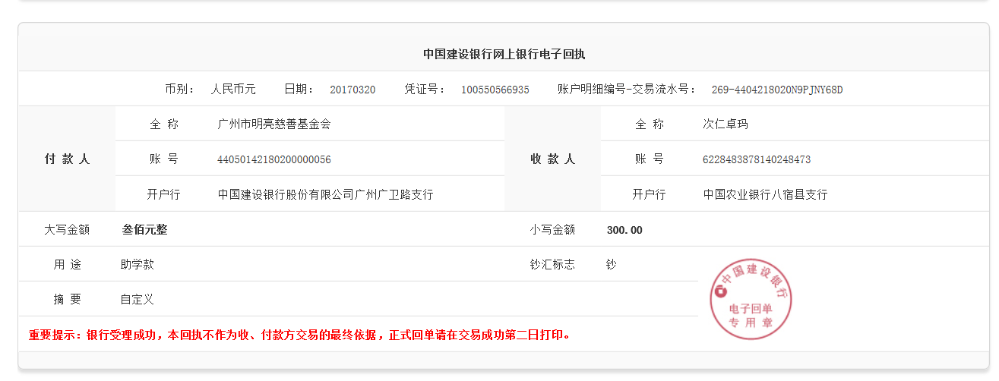This screenshot has height=381, width=999.
Task: Click the amount in words 叁佰元整
Action: [x=144, y=229]
